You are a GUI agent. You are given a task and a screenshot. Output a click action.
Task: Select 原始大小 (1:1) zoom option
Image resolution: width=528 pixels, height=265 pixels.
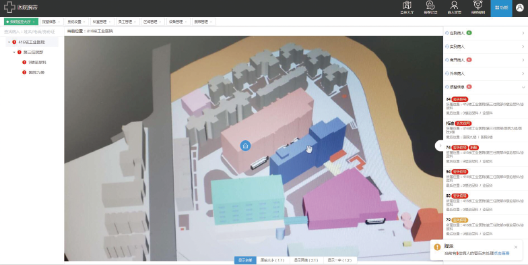(x=272, y=260)
